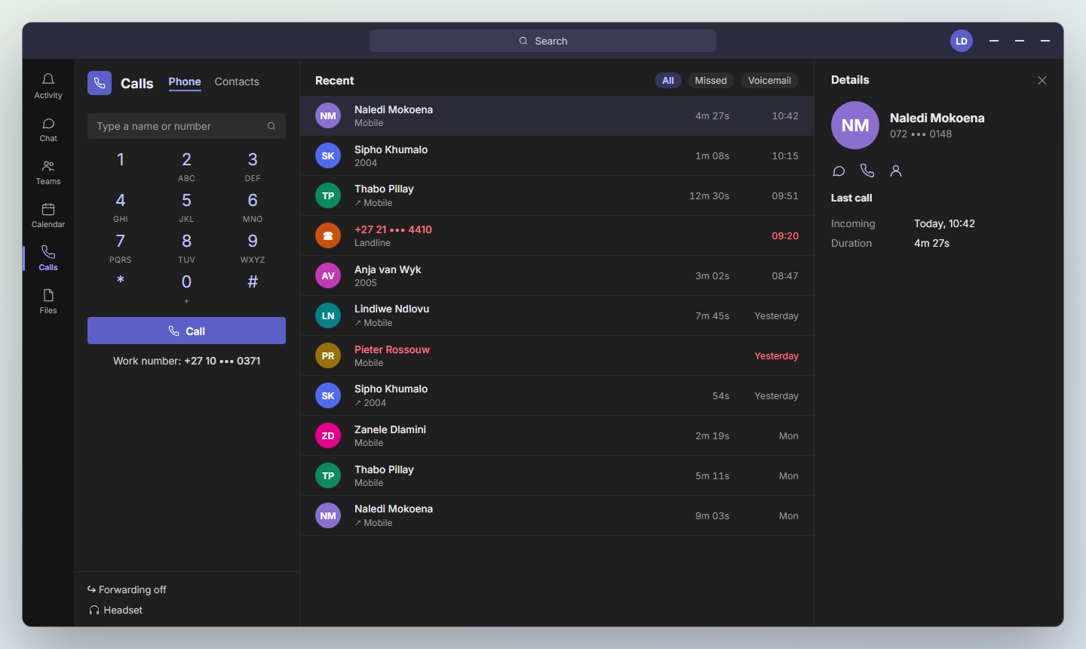Tap the hash key on keypad
This screenshot has height=649, width=1086.
coord(253,282)
